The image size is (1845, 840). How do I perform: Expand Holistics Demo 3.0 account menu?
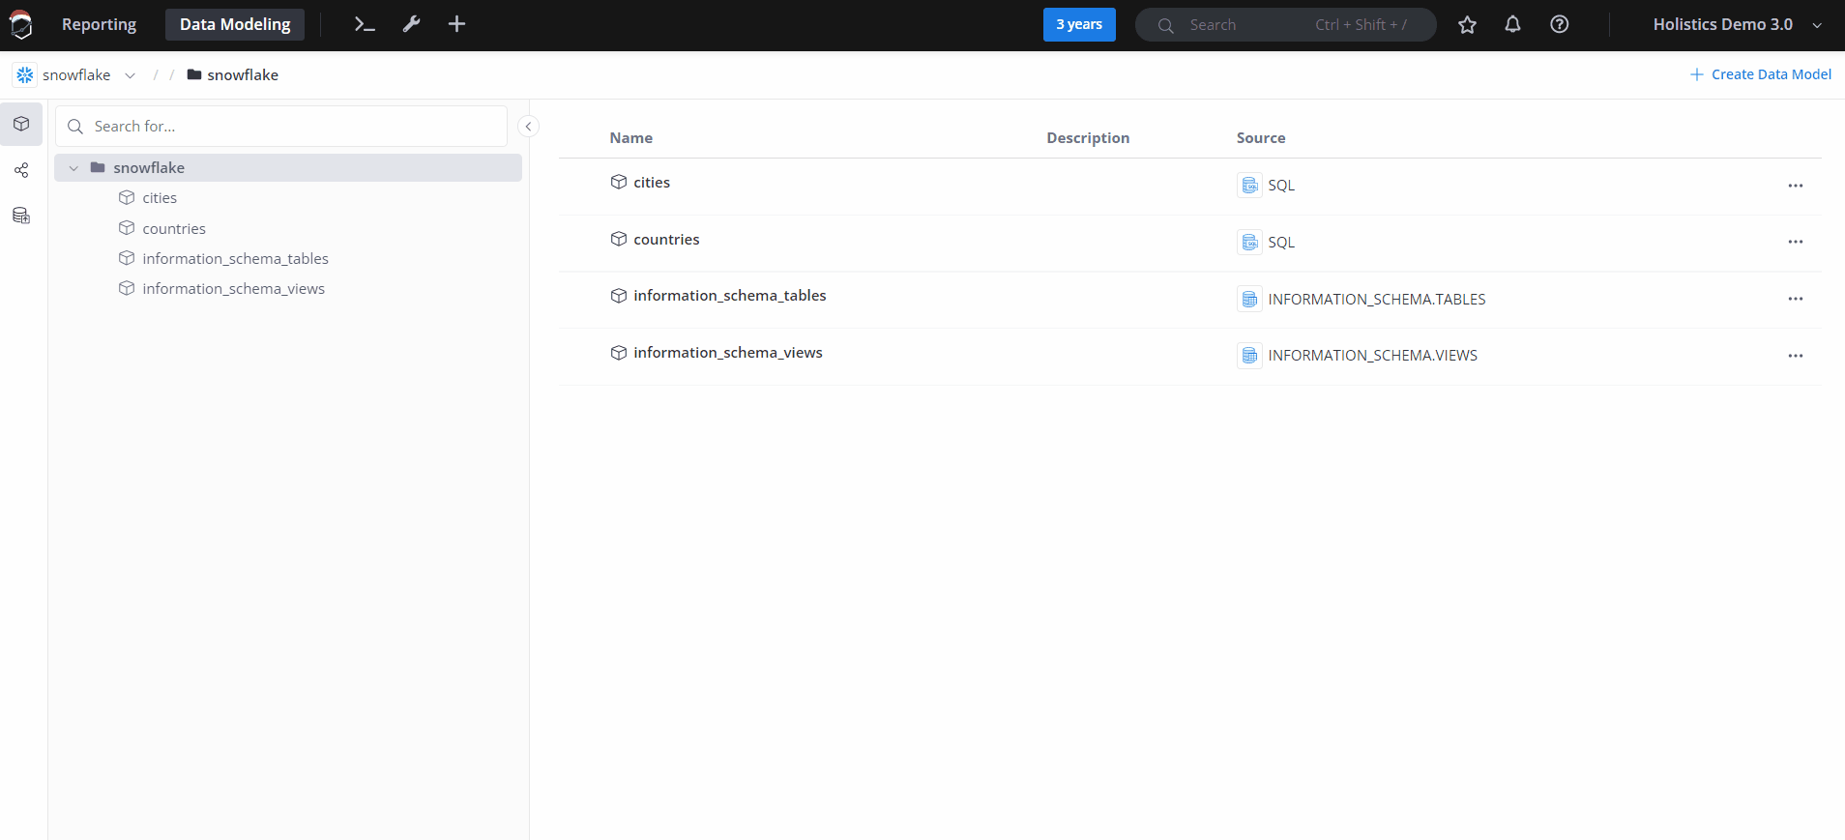pyautogui.click(x=1737, y=25)
